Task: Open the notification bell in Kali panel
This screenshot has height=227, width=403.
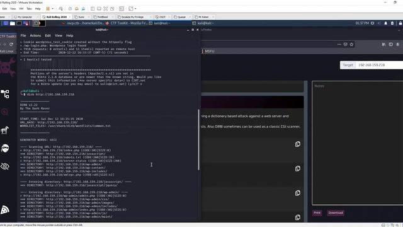Action: (x=385, y=23)
